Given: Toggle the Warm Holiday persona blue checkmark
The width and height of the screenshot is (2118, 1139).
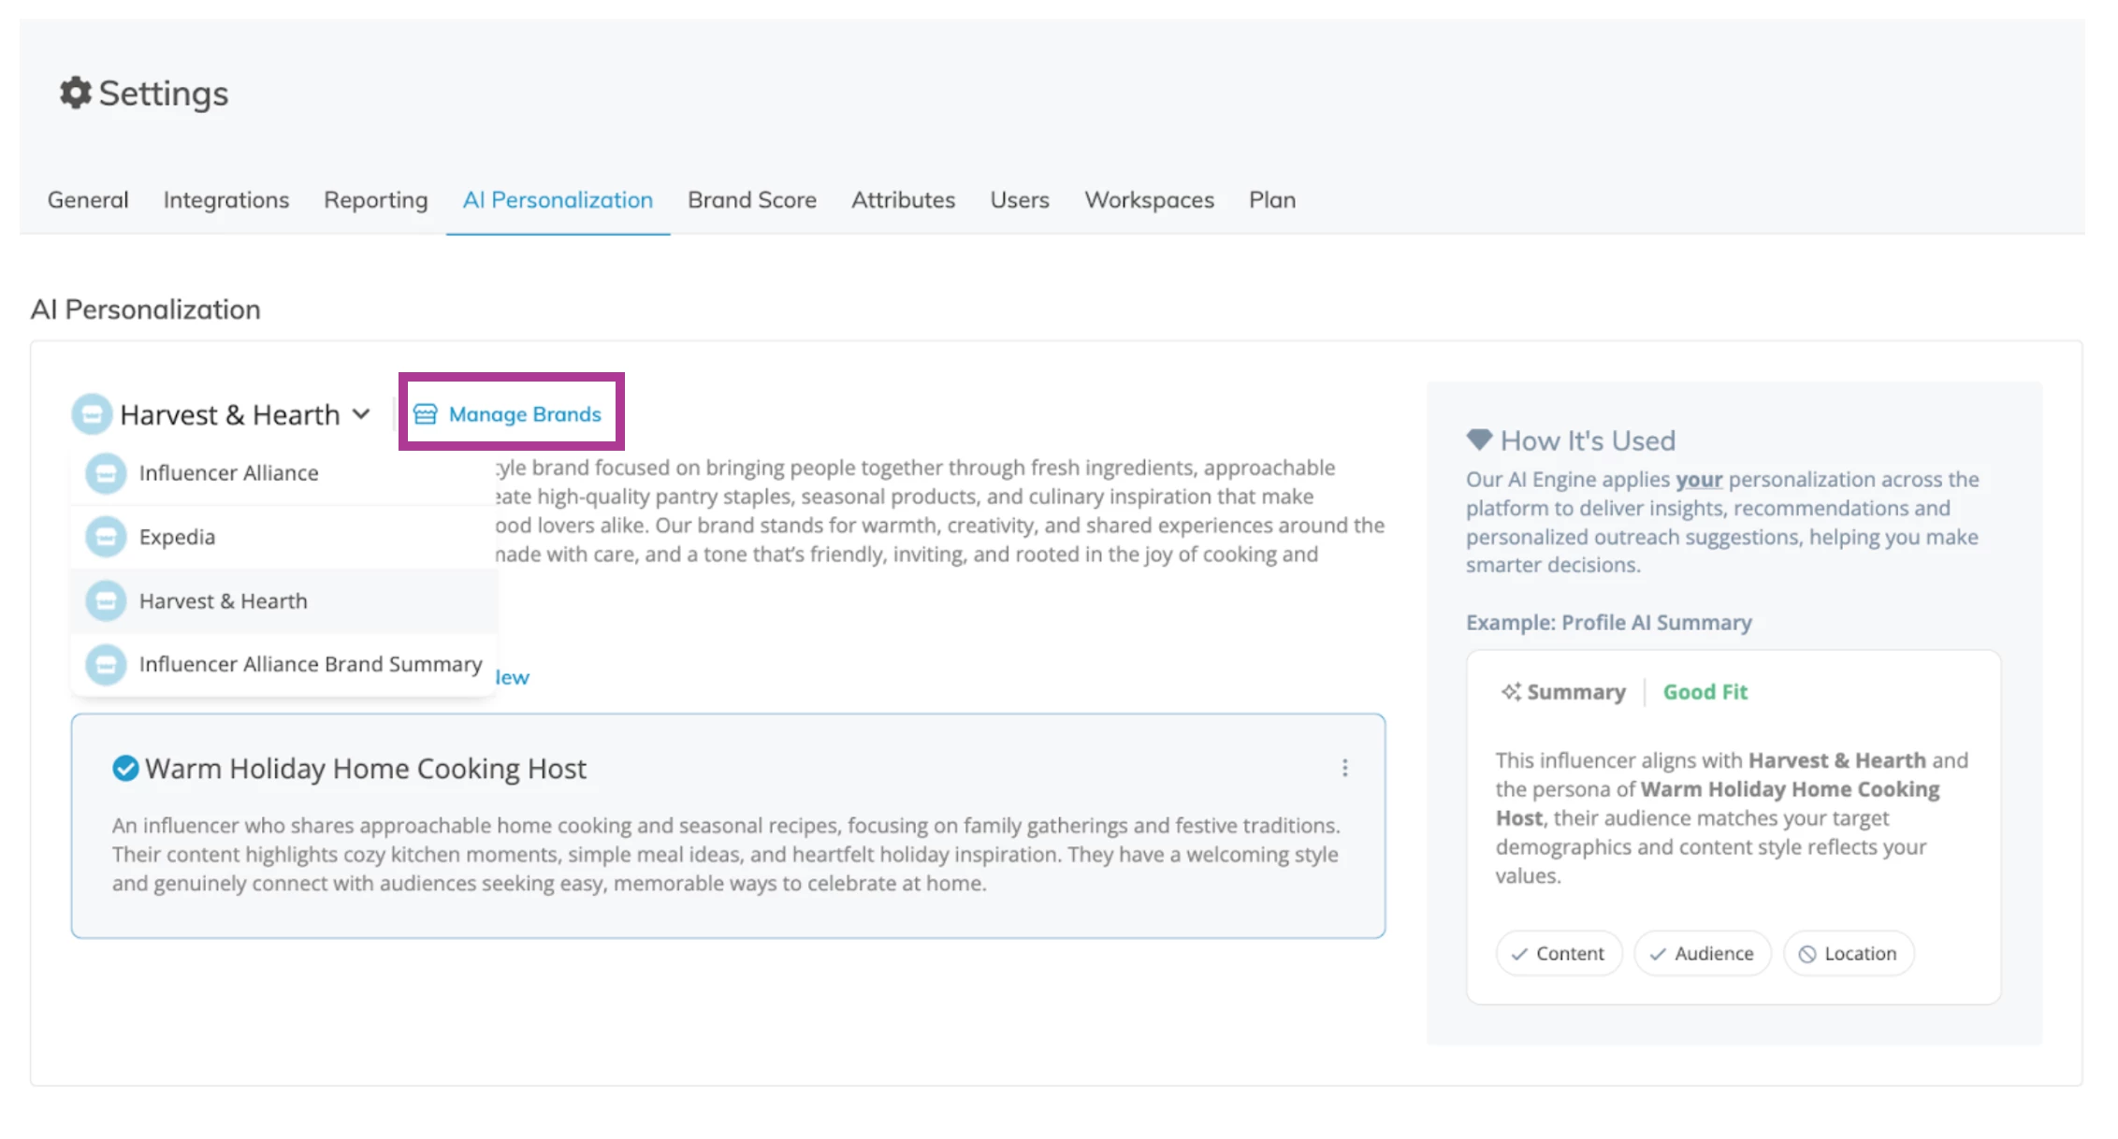Looking at the screenshot, I should click(125, 768).
